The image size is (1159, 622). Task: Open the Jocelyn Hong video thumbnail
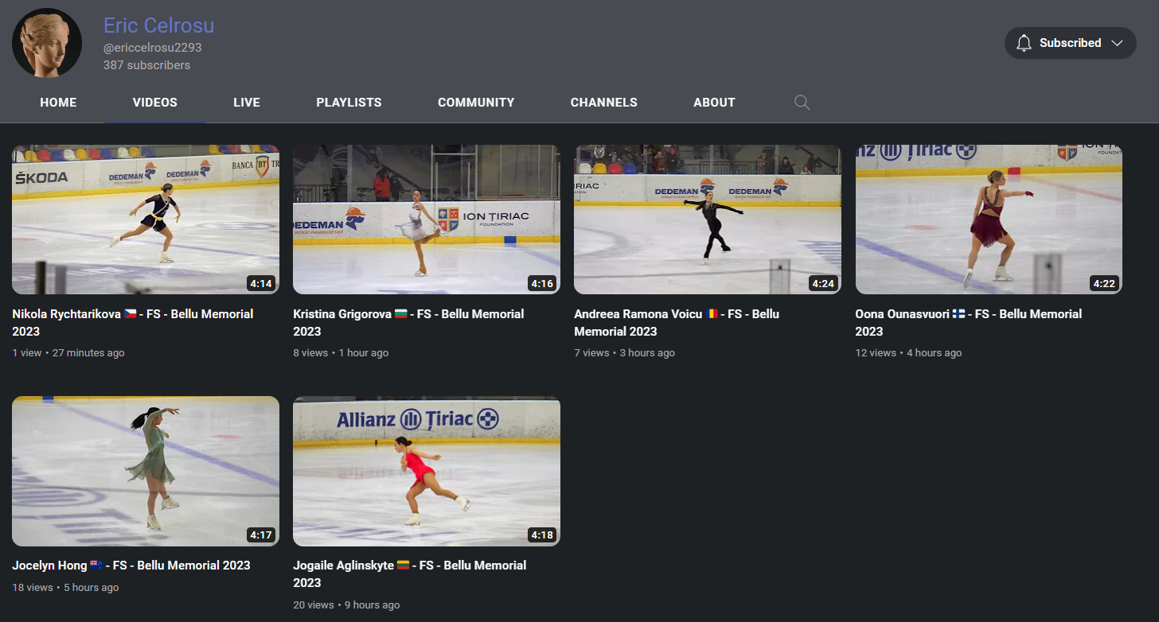[x=146, y=471]
